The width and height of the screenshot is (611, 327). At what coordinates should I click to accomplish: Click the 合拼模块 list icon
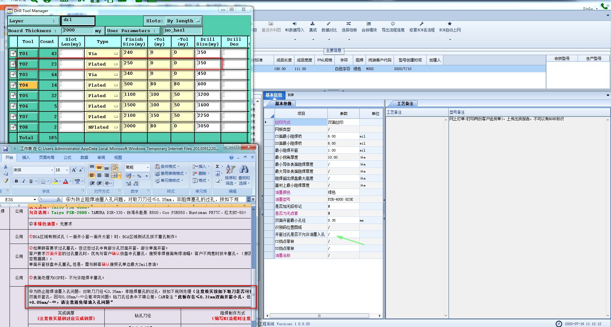coord(369,24)
